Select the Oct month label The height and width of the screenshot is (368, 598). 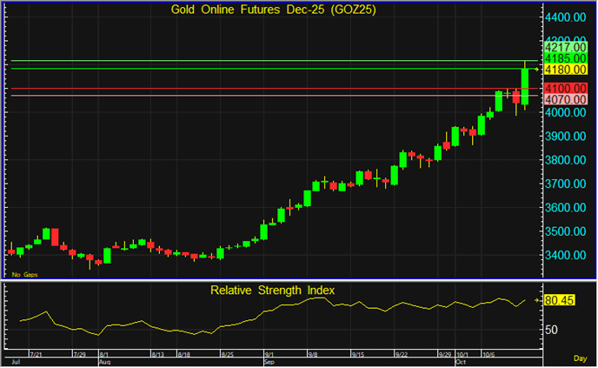[461, 362]
